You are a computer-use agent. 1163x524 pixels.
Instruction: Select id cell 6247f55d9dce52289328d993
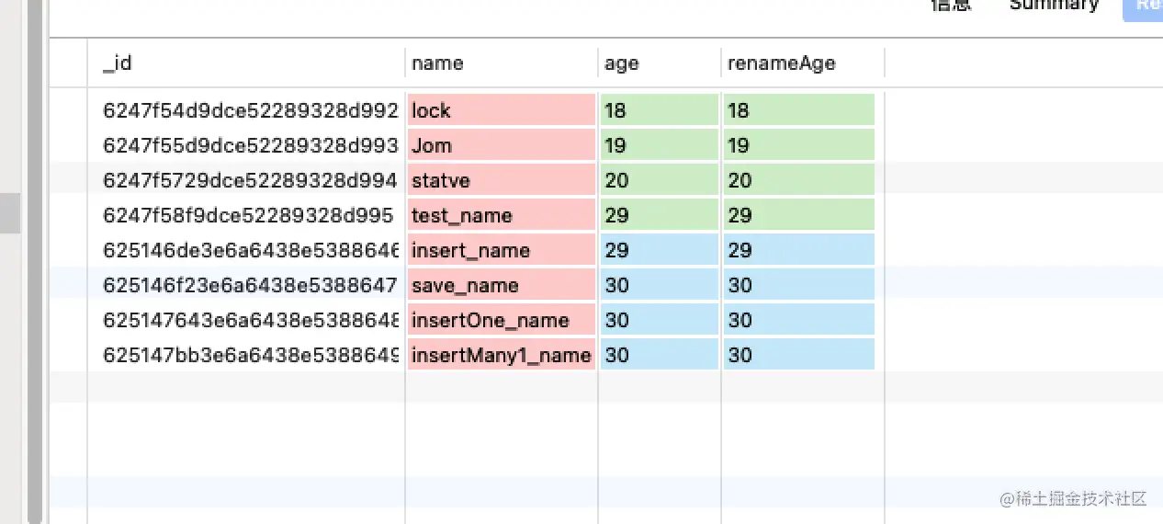coord(250,145)
